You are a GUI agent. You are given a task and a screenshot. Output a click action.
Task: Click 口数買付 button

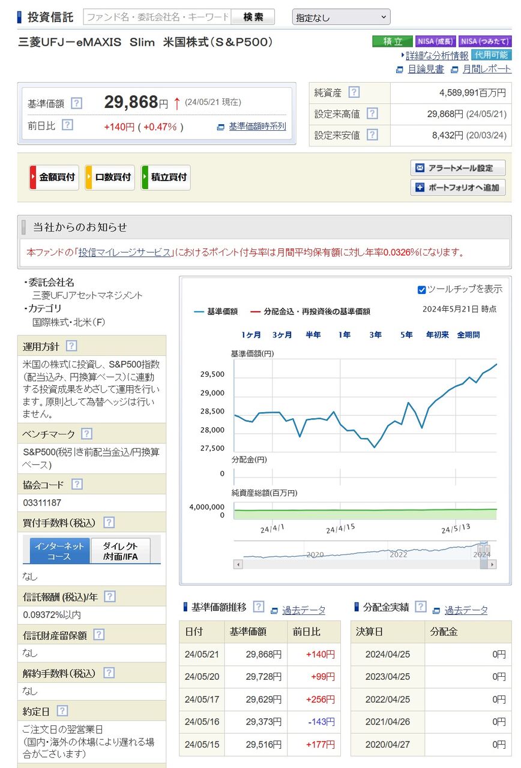[x=109, y=178]
